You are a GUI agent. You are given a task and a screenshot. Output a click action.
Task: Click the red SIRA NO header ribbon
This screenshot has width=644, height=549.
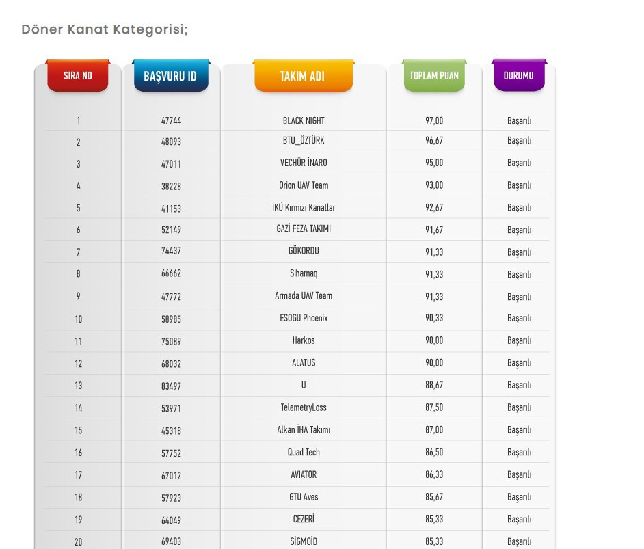coord(77,76)
